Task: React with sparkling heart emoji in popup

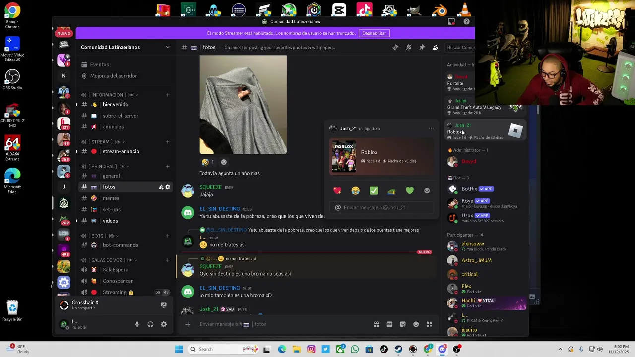Action: (337, 191)
